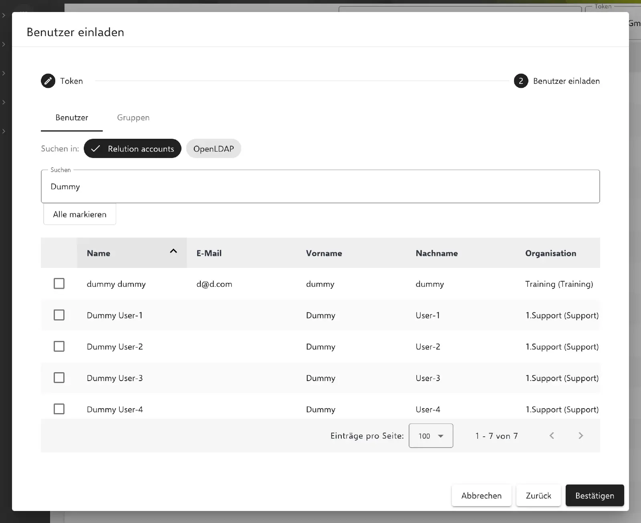Check the Dummy User-3 row

click(59, 378)
